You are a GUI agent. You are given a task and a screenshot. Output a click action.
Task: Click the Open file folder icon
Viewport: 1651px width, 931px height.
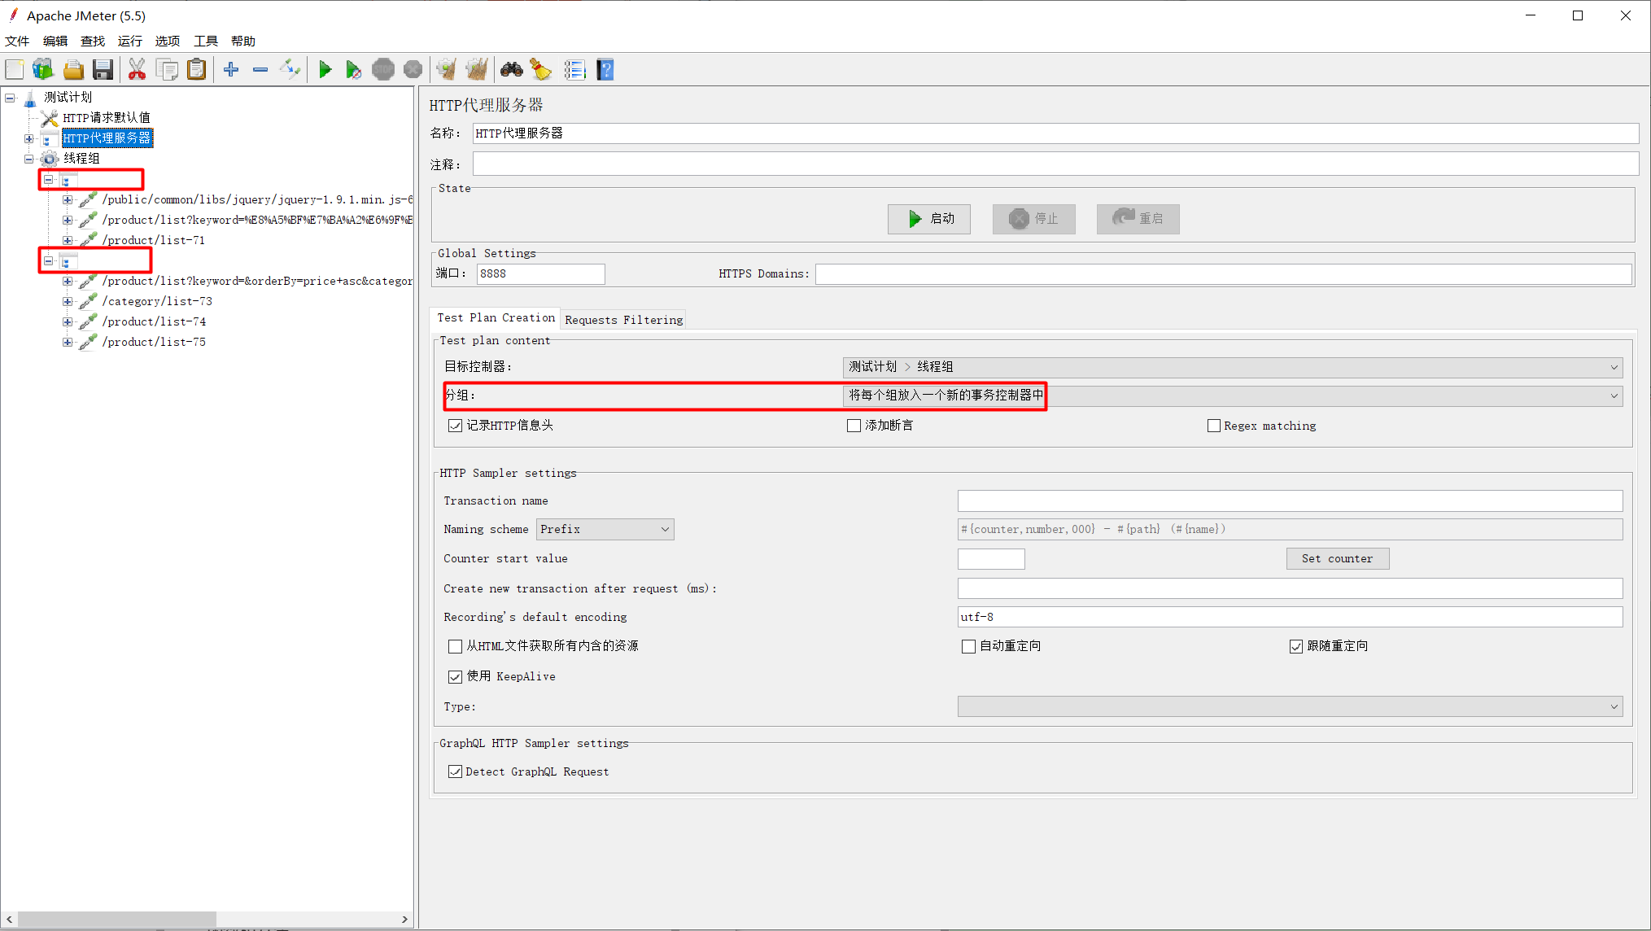pyautogui.click(x=73, y=70)
